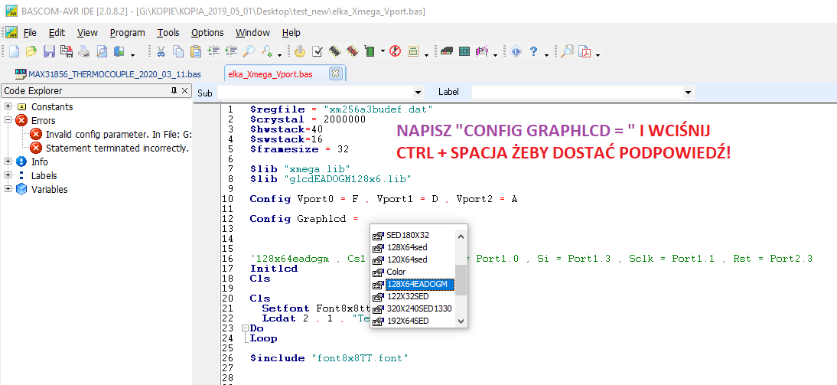
Task: Open the Label dropdown list
Action: [x=688, y=93]
